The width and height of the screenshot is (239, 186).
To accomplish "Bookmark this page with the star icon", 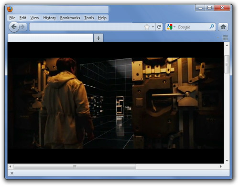I will [x=147, y=27].
